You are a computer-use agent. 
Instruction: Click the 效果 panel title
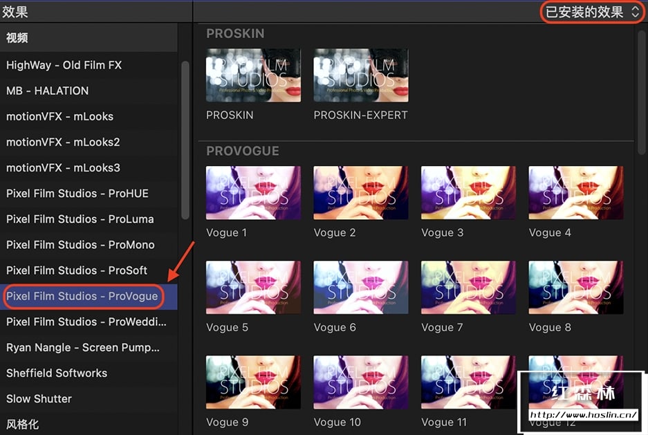tap(15, 12)
